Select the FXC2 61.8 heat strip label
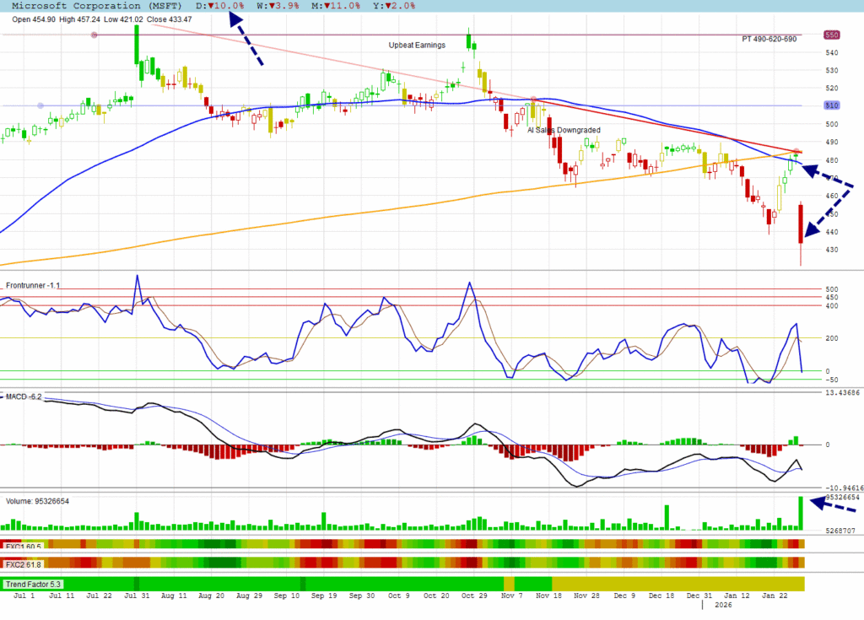This screenshot has width=864, height=620. point(23,563)
